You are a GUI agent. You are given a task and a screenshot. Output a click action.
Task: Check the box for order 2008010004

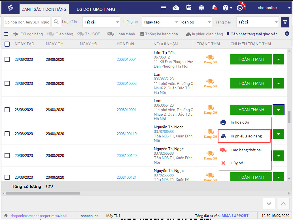[x=7, y=59]
